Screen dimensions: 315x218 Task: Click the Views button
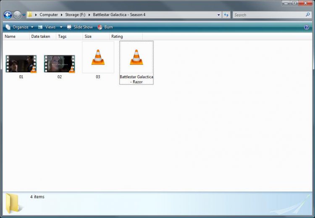point(47,27)
